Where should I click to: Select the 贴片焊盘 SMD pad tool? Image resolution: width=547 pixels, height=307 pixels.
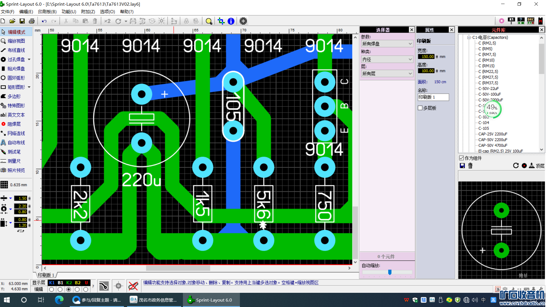[x=16, y=69]
